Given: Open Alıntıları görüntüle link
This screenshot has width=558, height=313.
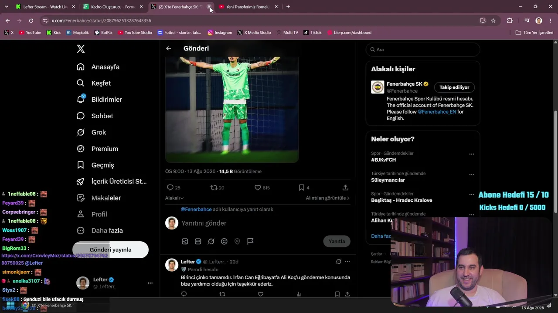Looking at the screenshot, I should [x=328, y=198].
